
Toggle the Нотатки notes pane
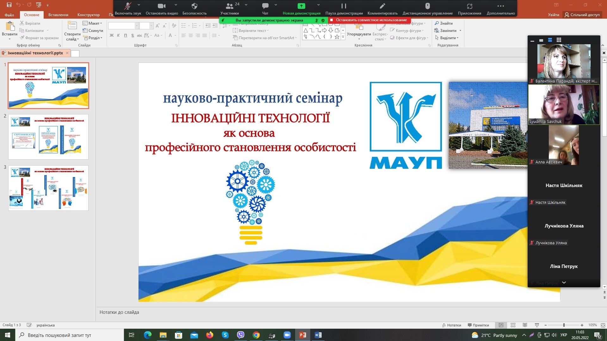point(451,325)
